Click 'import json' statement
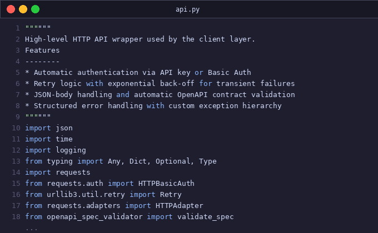The width and height of the screenshot is (378, 233). (49, 128)
